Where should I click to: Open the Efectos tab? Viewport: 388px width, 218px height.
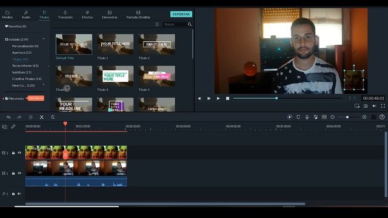pyautogui.click(x=87, y=15)
